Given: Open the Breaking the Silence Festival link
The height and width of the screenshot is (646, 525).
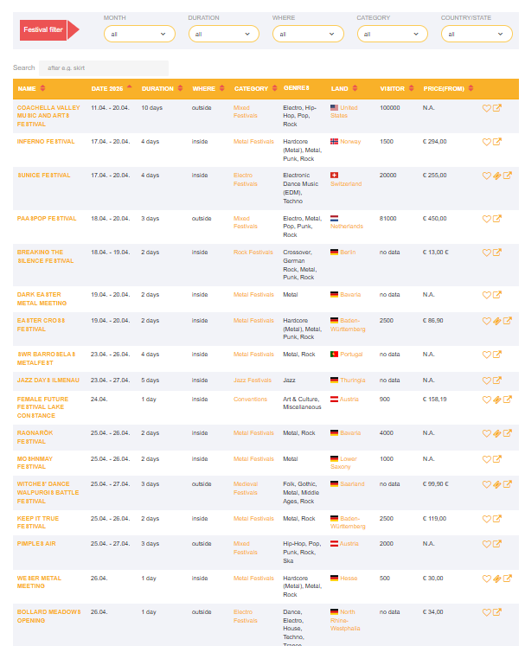Looking at the screenshot, I should pos(46,256).
